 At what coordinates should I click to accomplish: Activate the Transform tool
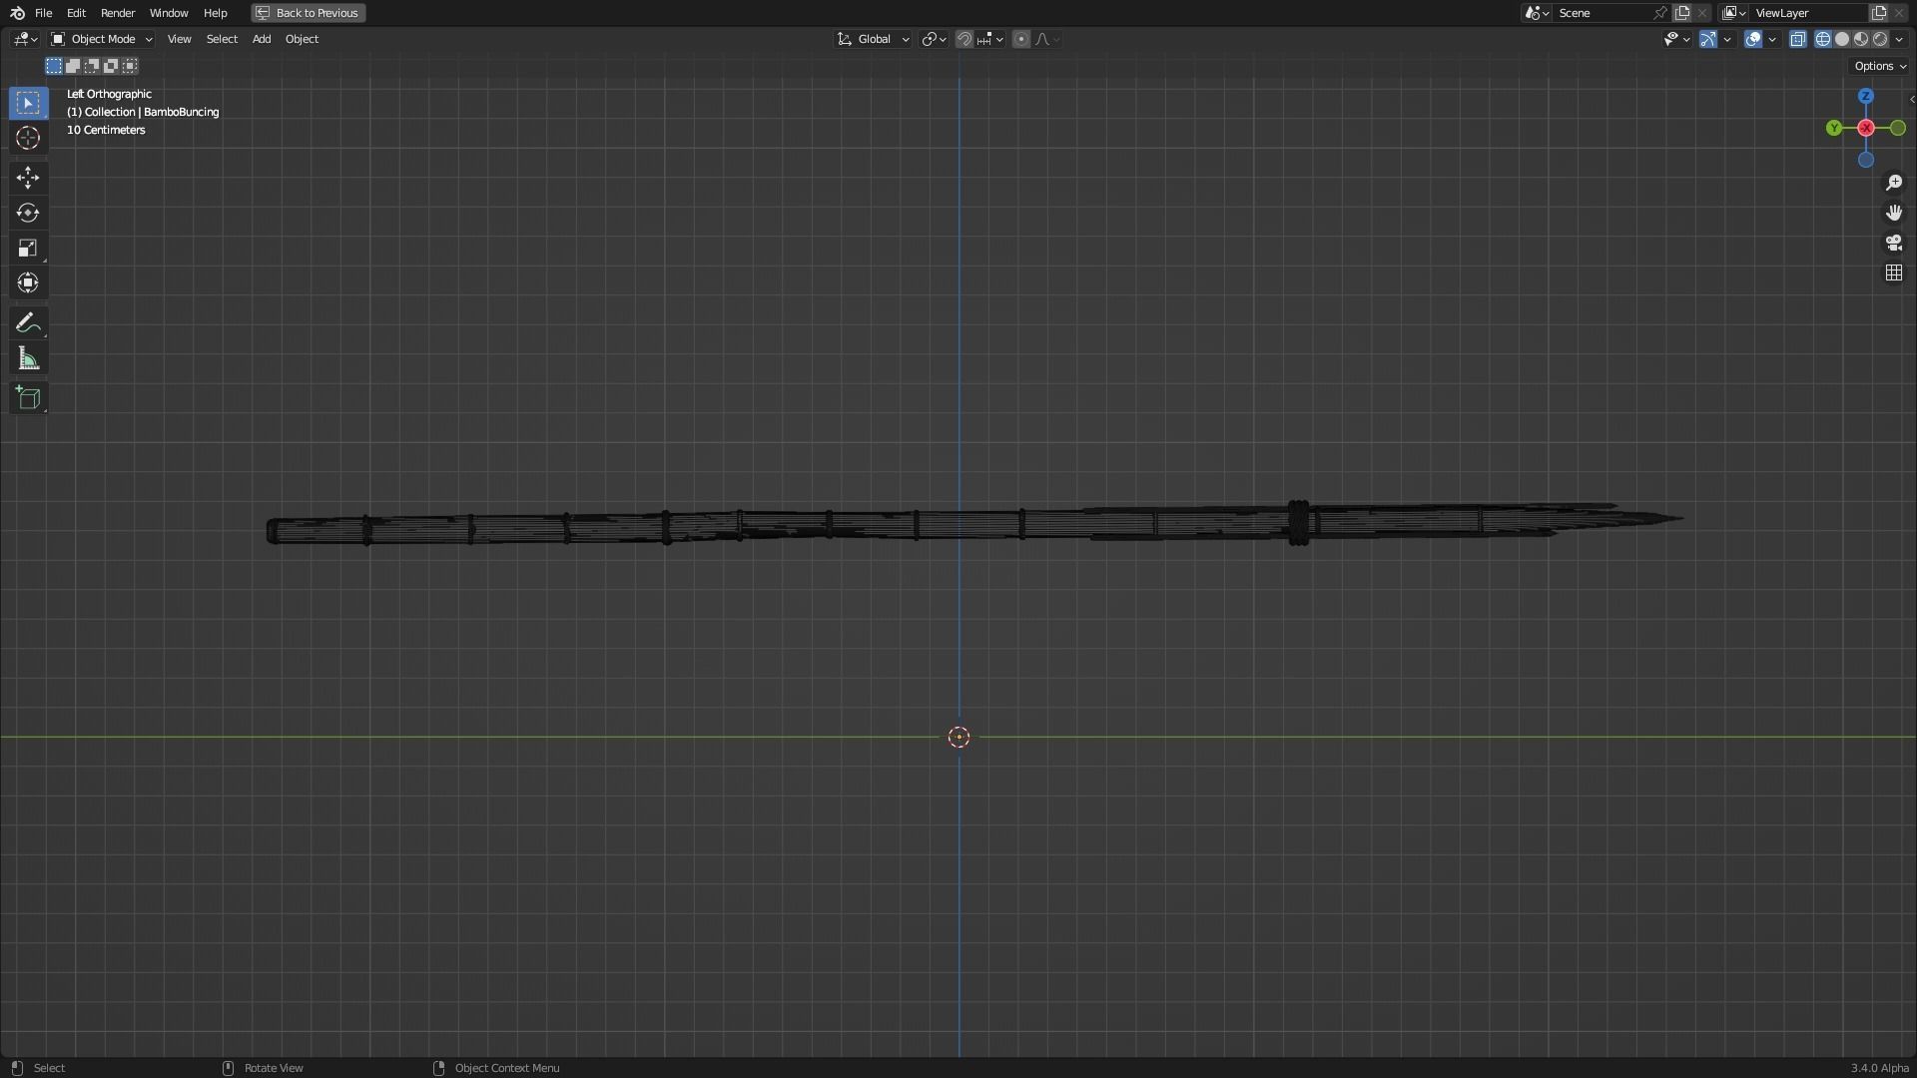[28, 282]
